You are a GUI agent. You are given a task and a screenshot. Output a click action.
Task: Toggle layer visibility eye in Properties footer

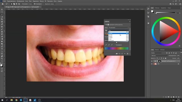[125, 54]
